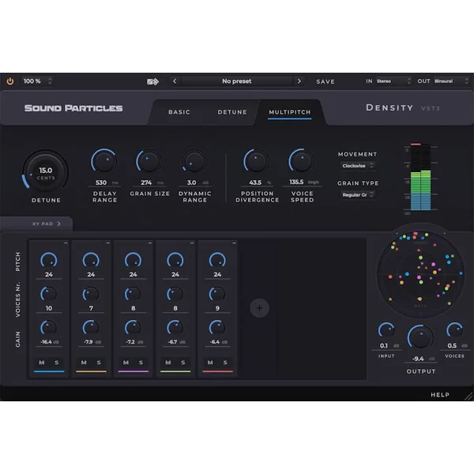
Task: Mute the red pitch layer
Action: click(210, 363)
